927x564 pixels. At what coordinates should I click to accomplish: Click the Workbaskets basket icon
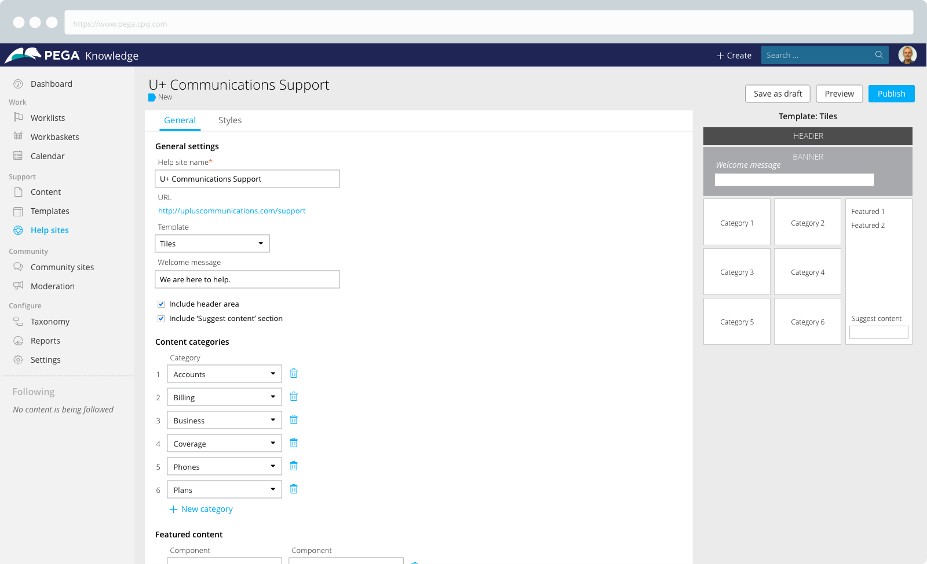click(18, 137)
